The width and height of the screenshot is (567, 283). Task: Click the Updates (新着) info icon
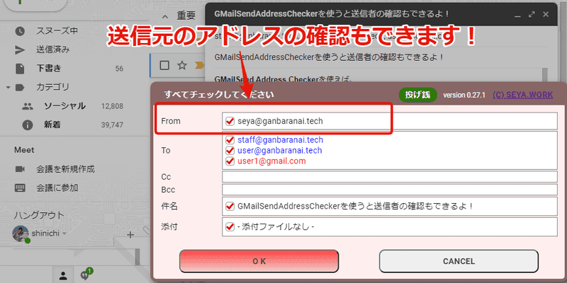coord(28,125)
